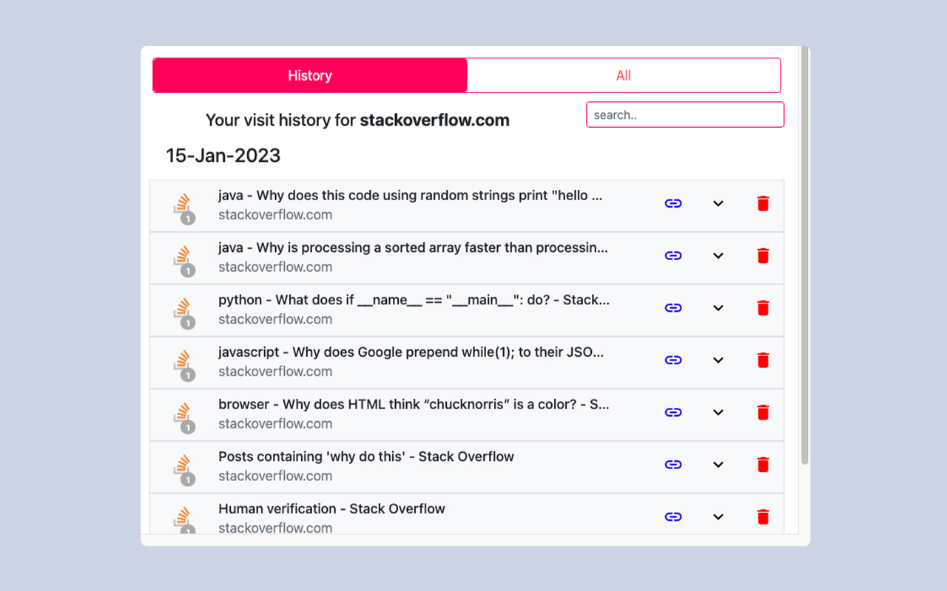
Task: Expand the python '__name__' entry details
Action: tap(718, 308)
